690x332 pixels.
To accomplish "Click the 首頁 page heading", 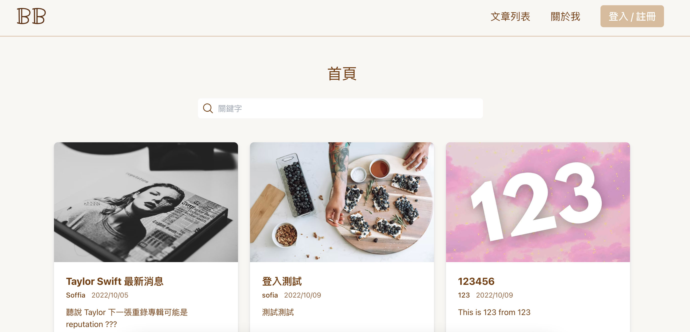I will click(x=342, y=74).
